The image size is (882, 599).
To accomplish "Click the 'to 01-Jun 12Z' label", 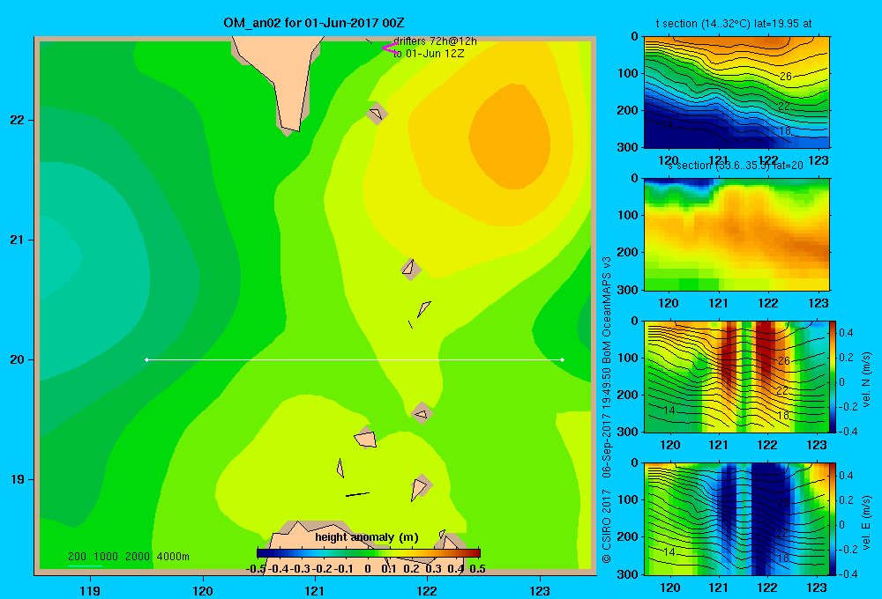I will click(x=429, y=54).
